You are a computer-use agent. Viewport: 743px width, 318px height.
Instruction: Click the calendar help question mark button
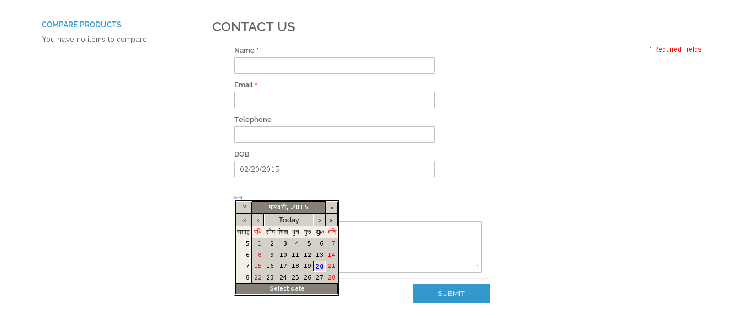point(244,207)
